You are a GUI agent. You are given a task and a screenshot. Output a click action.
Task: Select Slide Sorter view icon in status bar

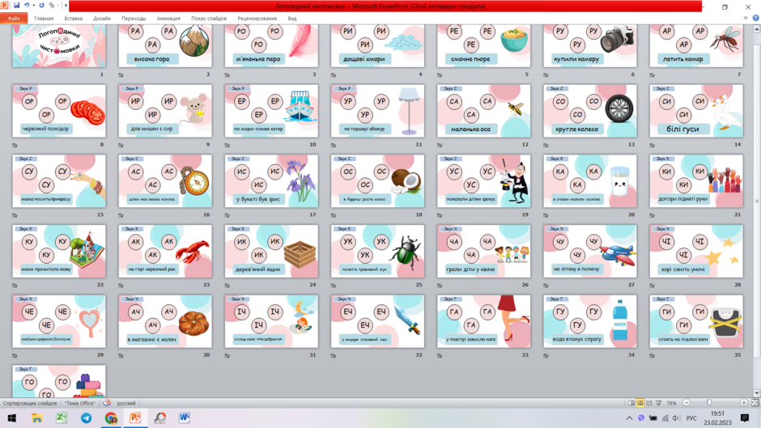pyautogui.click(x=640, y=403)
